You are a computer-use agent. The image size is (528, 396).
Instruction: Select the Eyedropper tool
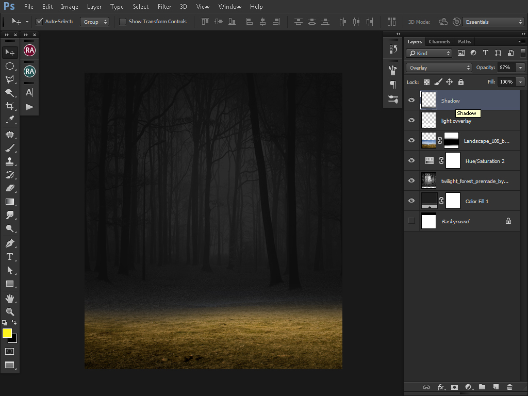click(9, 120)
